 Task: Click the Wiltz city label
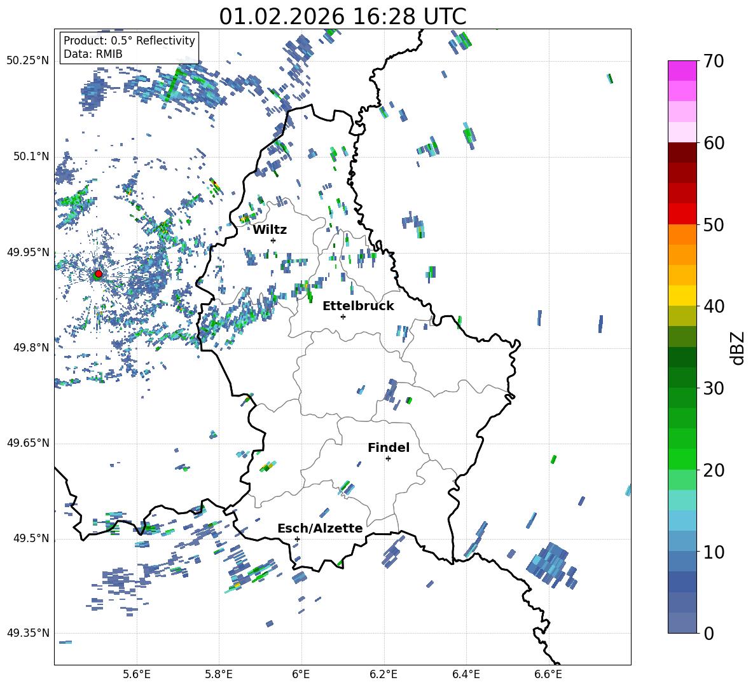[x=270, y=229]
